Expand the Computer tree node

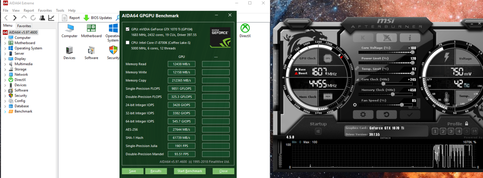tap(5, 38)
